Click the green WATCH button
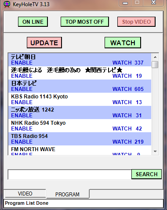Viewport: 167px width, 210px height. (x=123, y=43)
